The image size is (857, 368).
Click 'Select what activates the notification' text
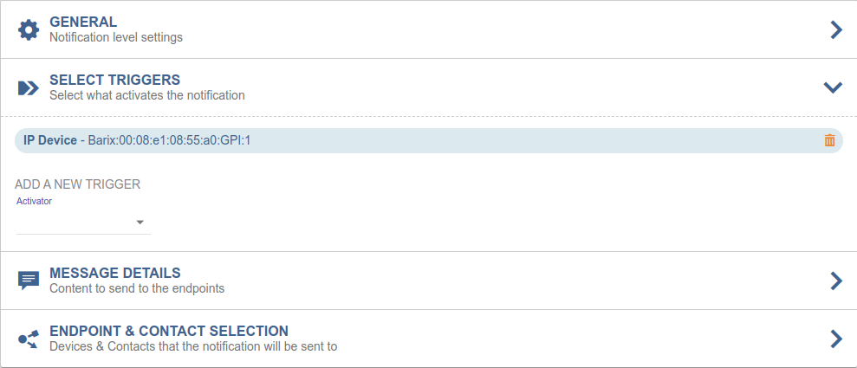pyautogui.click(x=146, y=95)
